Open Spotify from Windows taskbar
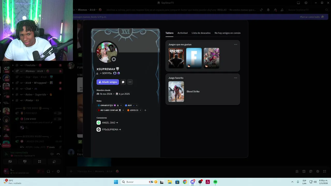Viewport: 331px width, 186px height. 215,182
